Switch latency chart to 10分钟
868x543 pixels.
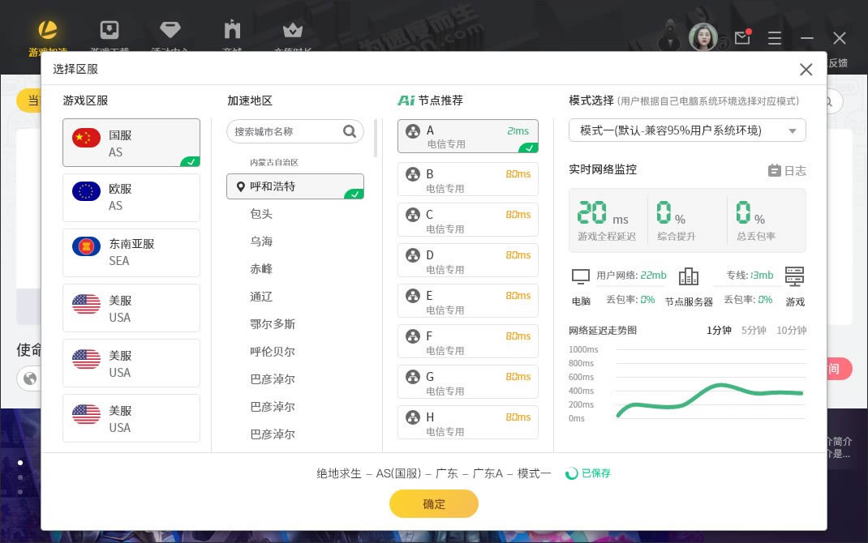[x=791, y=331]
